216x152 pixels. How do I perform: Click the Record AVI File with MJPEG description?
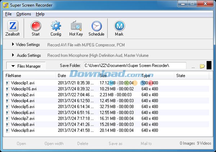tap(86, 45)
